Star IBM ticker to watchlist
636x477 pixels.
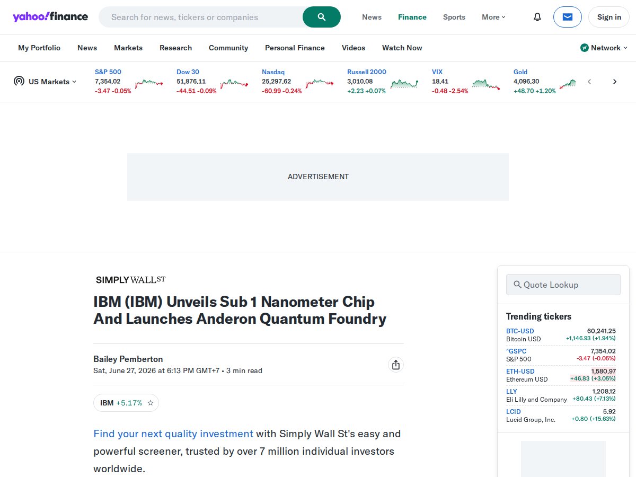click(x=151, y=403)
